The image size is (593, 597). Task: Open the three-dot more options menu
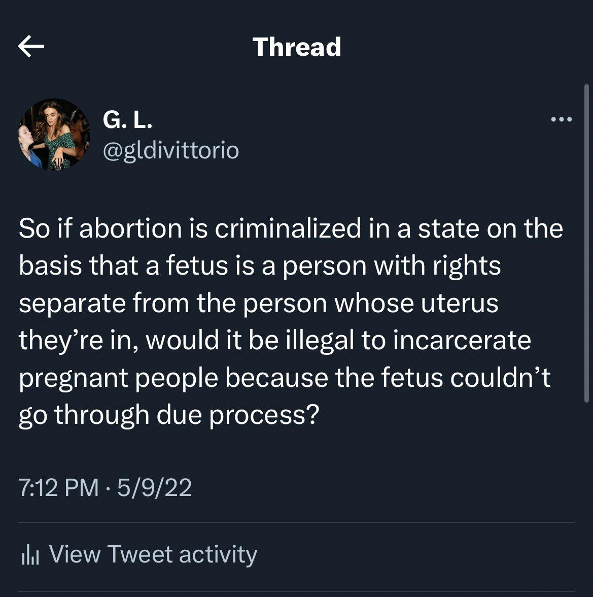tap(562, 120)
